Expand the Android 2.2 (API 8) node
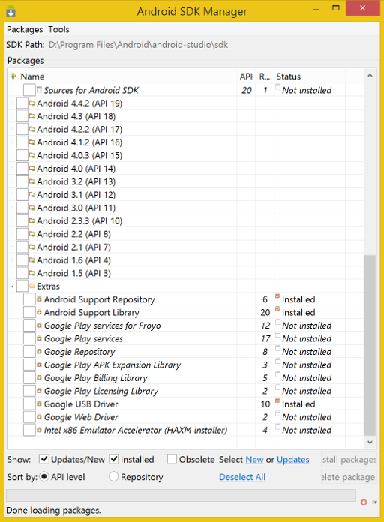This screenshot has width=384, height=522. tap(12, 234)
